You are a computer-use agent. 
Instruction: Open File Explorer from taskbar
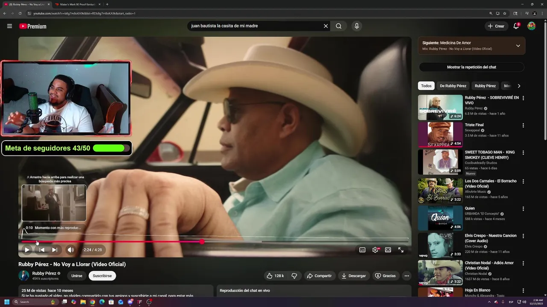tap(83, 302)
